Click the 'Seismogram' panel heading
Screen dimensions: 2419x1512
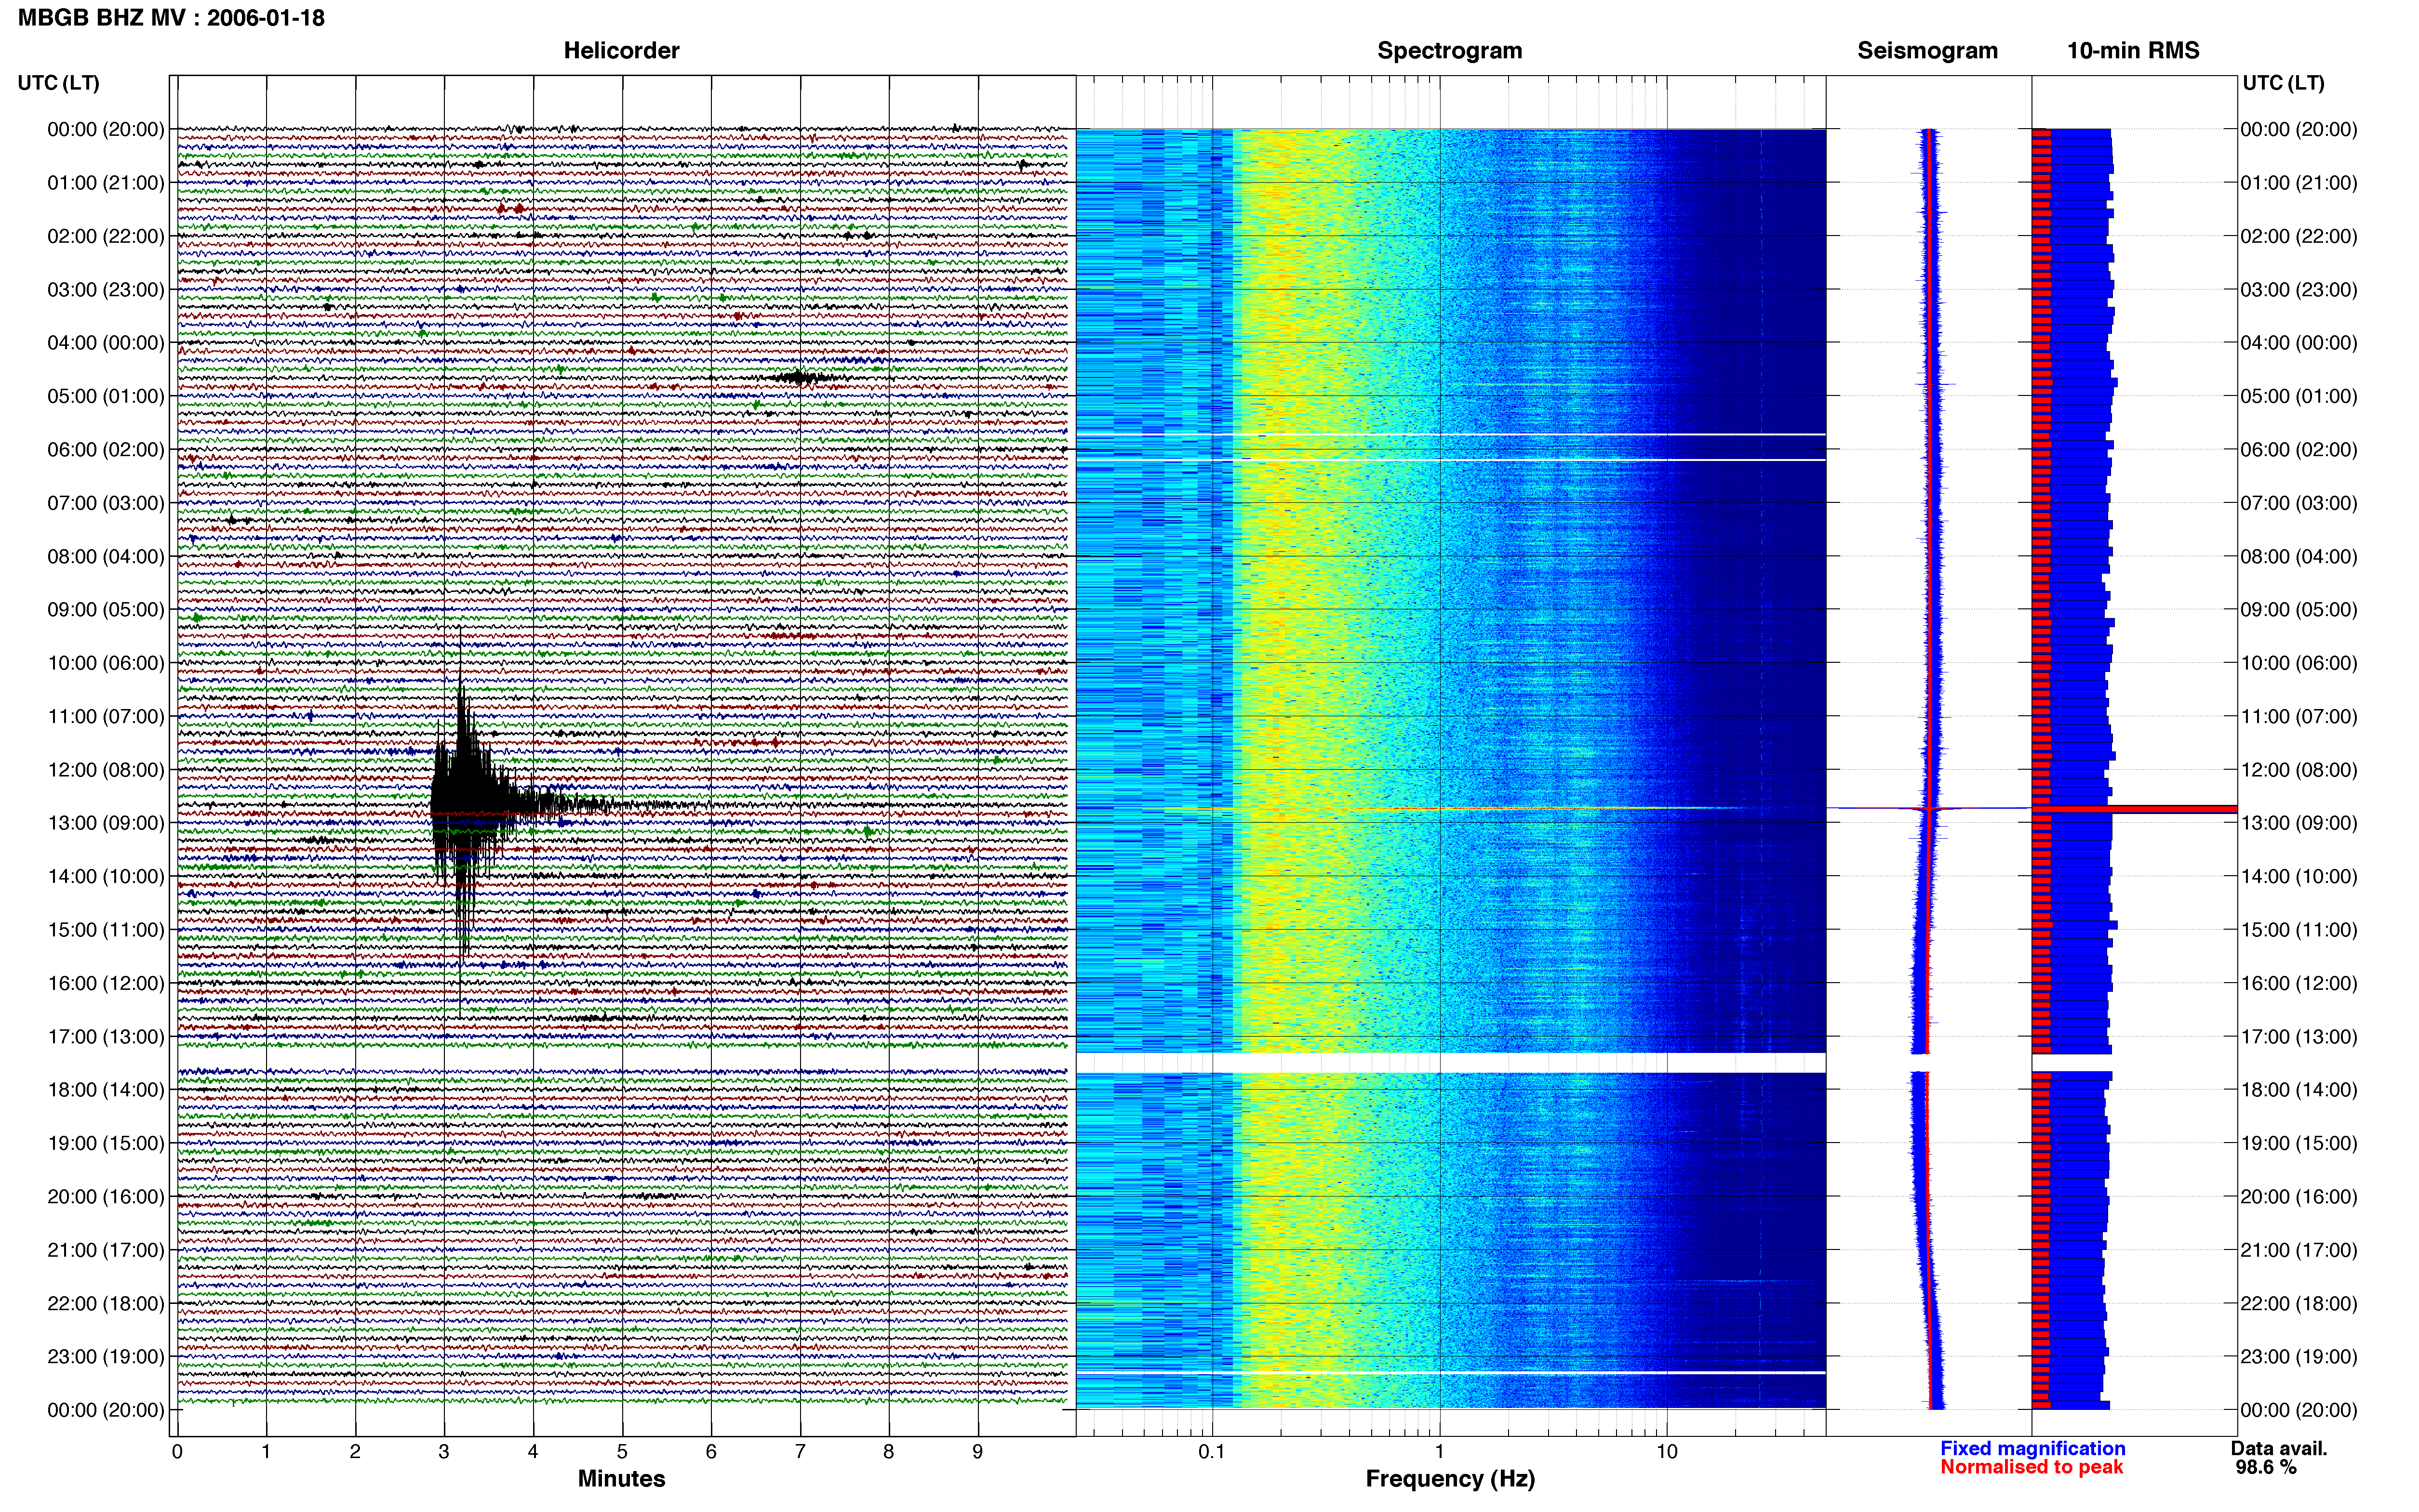pyautogui.click(x=1927, y=51)
